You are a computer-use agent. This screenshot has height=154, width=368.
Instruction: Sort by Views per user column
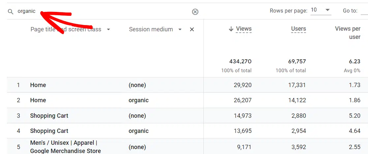[348, 33]
